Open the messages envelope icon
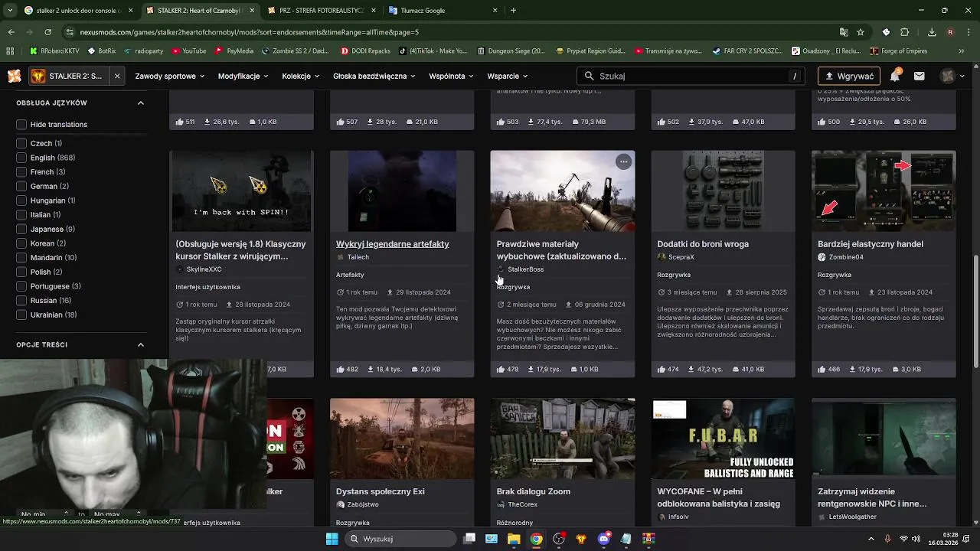 click(919, 76)
